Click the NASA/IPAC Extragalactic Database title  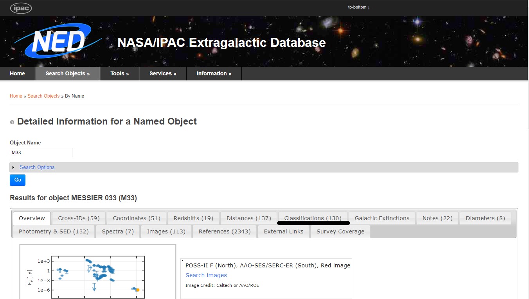[221, 42]
